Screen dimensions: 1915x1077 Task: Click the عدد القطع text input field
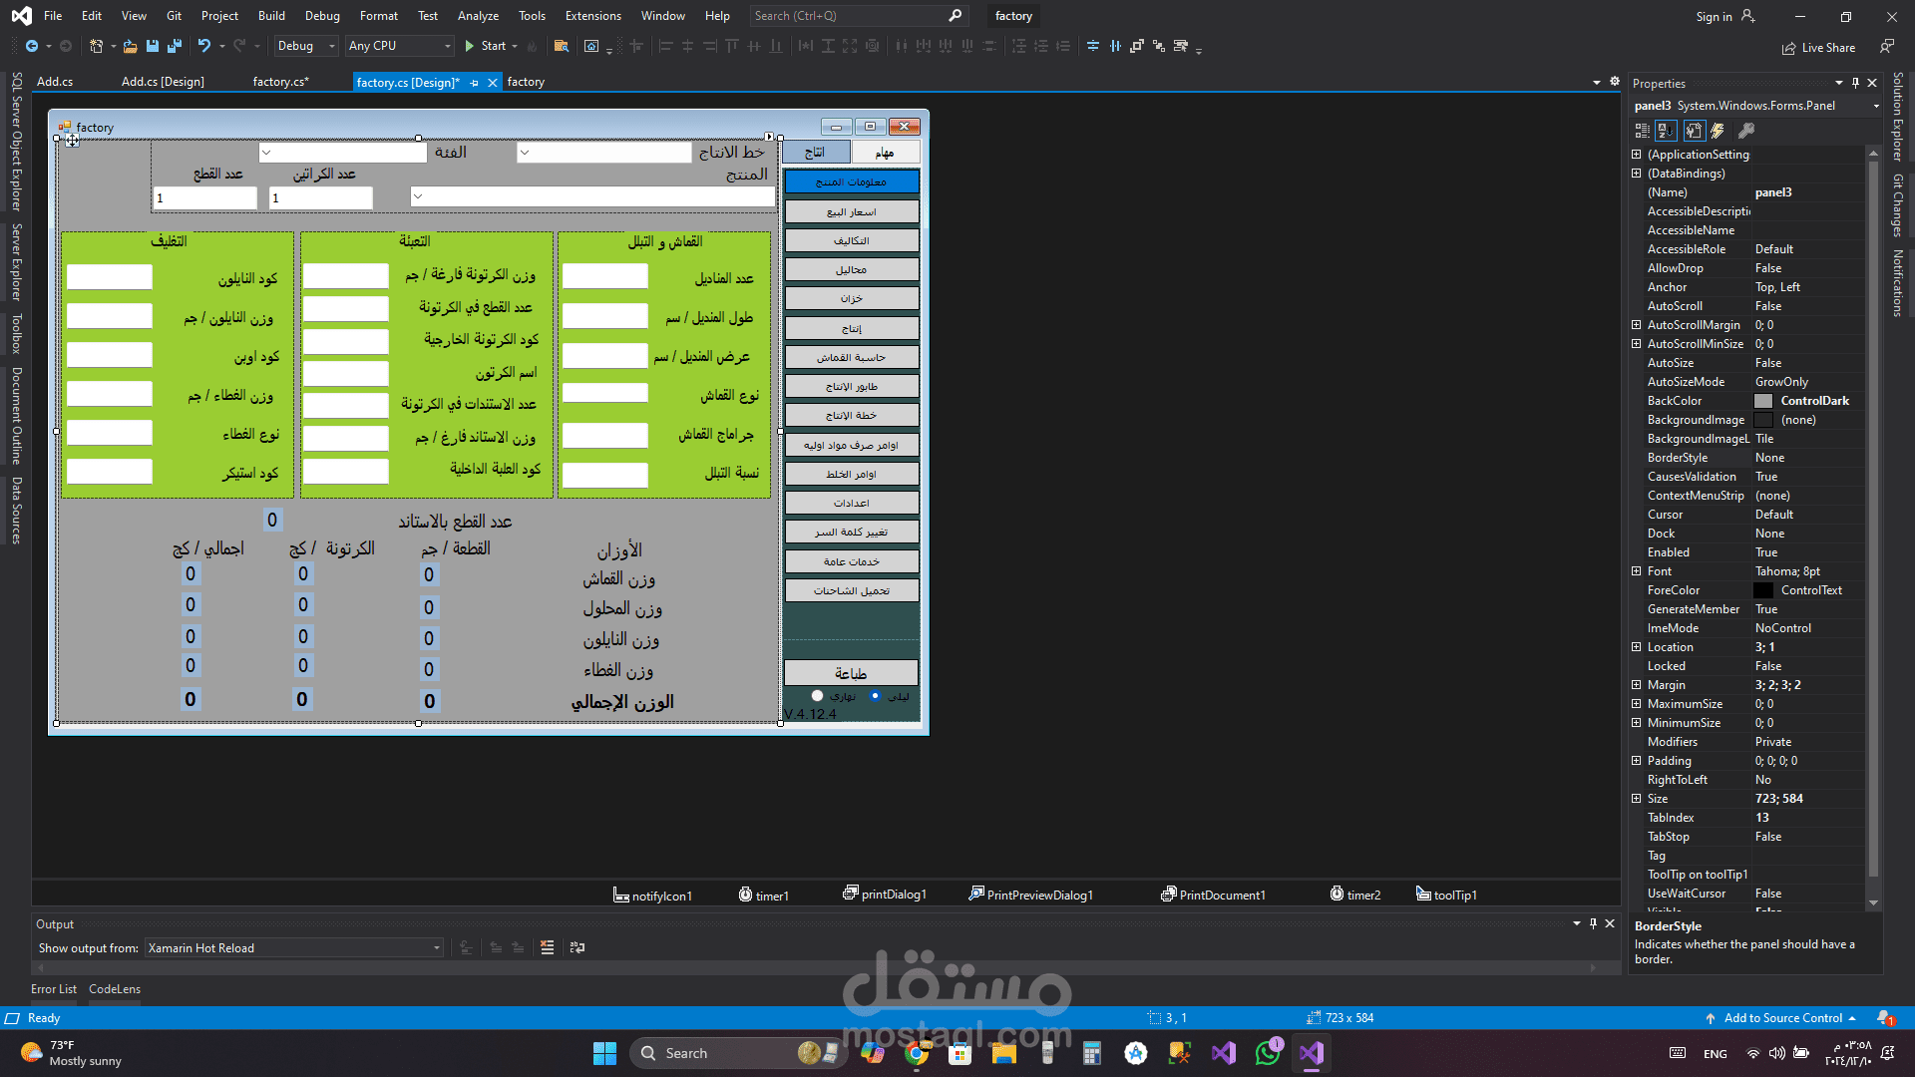205,198
